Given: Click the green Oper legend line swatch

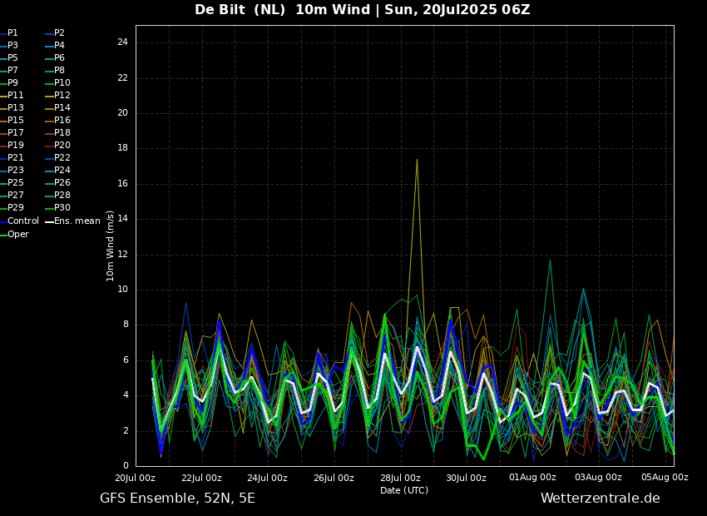Looking at the screenshot, I should click(x=3, y=235).
